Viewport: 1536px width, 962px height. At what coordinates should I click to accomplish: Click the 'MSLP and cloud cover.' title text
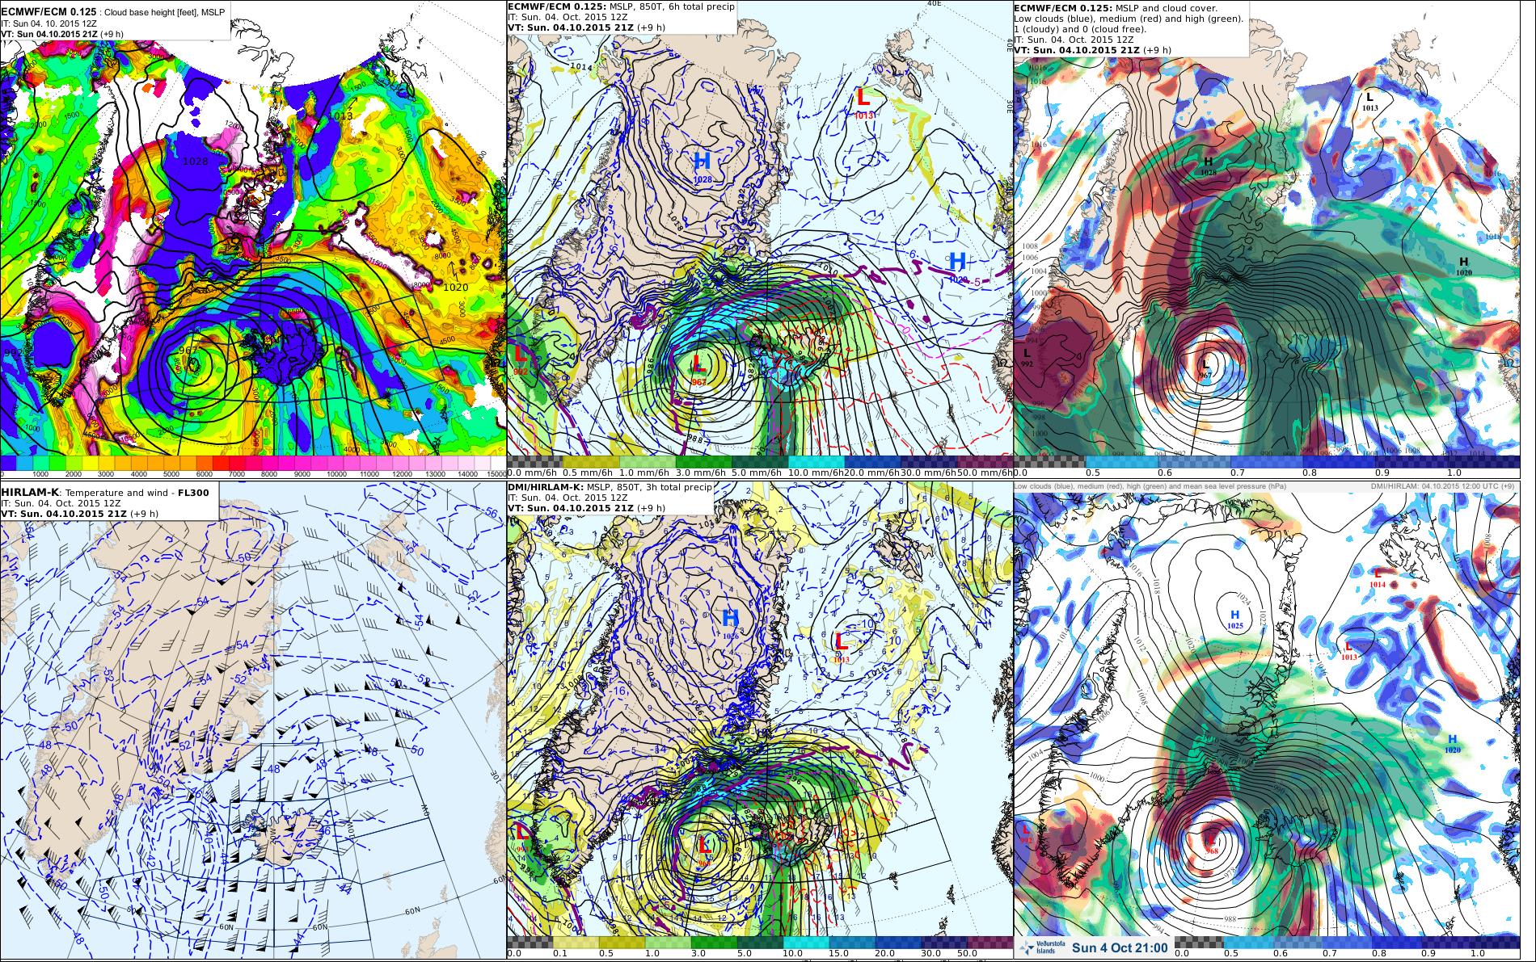tap(1165, 7)
